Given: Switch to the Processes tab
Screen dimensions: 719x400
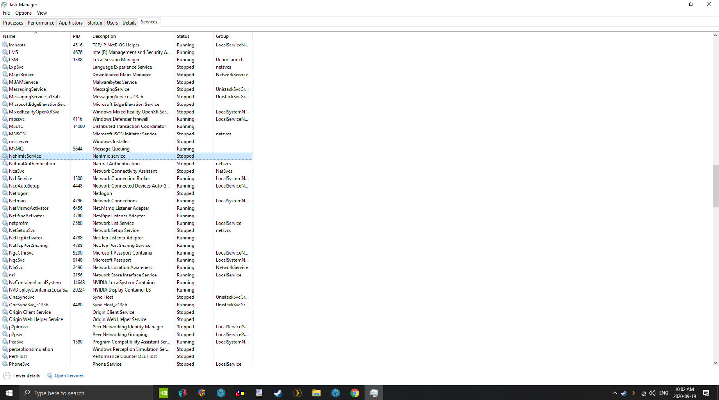Looking at the screenshot, I should coord(13,23).
